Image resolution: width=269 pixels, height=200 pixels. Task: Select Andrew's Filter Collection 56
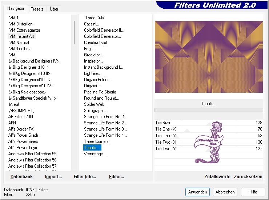(x=32, y=160)
